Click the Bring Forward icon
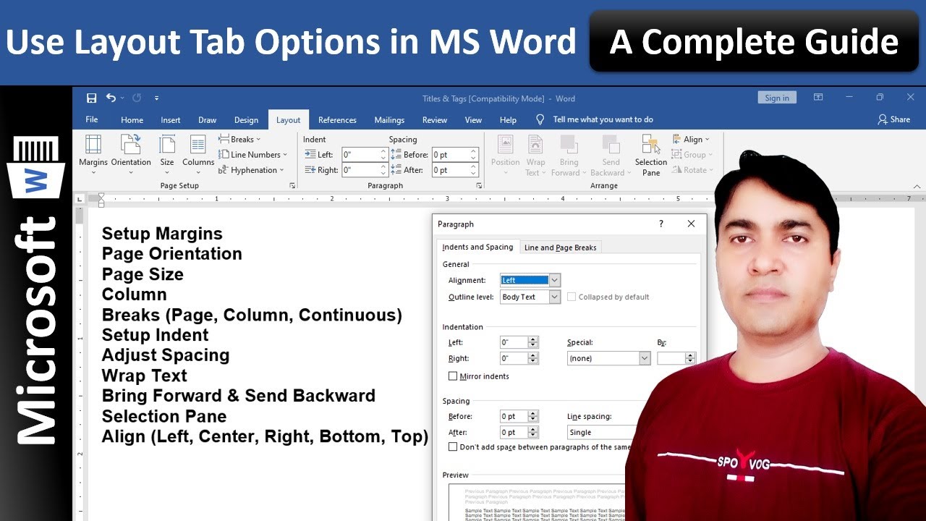Screen dimensions: 926x521 click(x=569, y=155)
